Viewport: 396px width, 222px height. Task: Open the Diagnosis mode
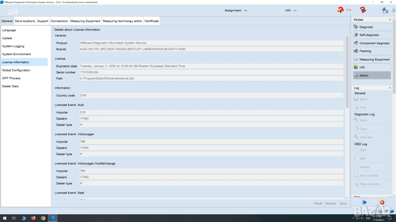[371, 27]
